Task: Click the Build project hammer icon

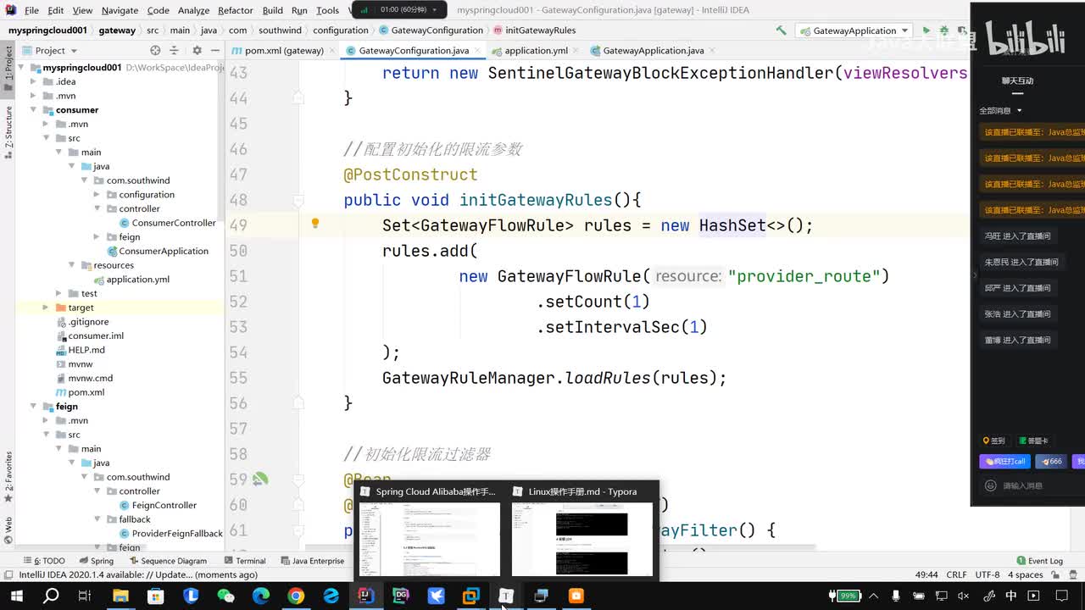Action: click(x=781, y=30)
